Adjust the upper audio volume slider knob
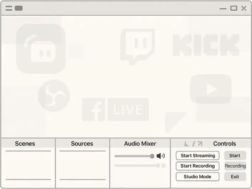 click(x=152, y=156)
